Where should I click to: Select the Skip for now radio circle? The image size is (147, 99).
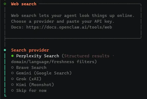[x=12, y=91]
